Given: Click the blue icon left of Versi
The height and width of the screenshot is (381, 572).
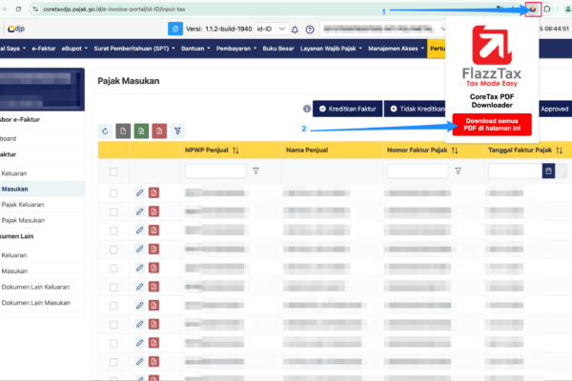Looking at the screenshot, I should click(x=175, y=29).
